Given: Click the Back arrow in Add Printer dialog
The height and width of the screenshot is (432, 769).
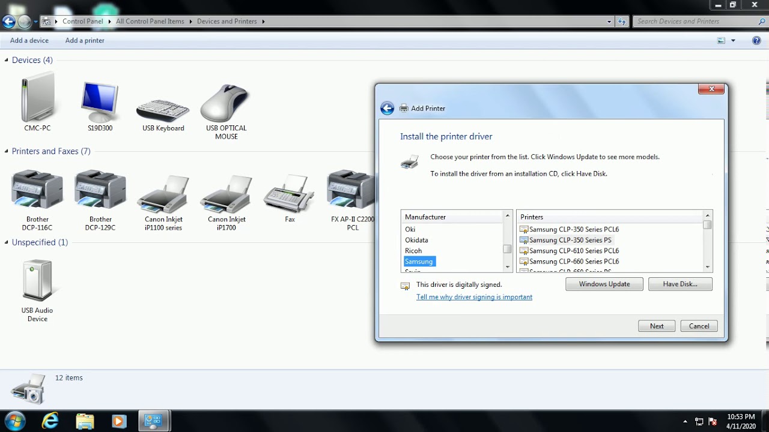Looking at the screenshot, I should [388, 108].
